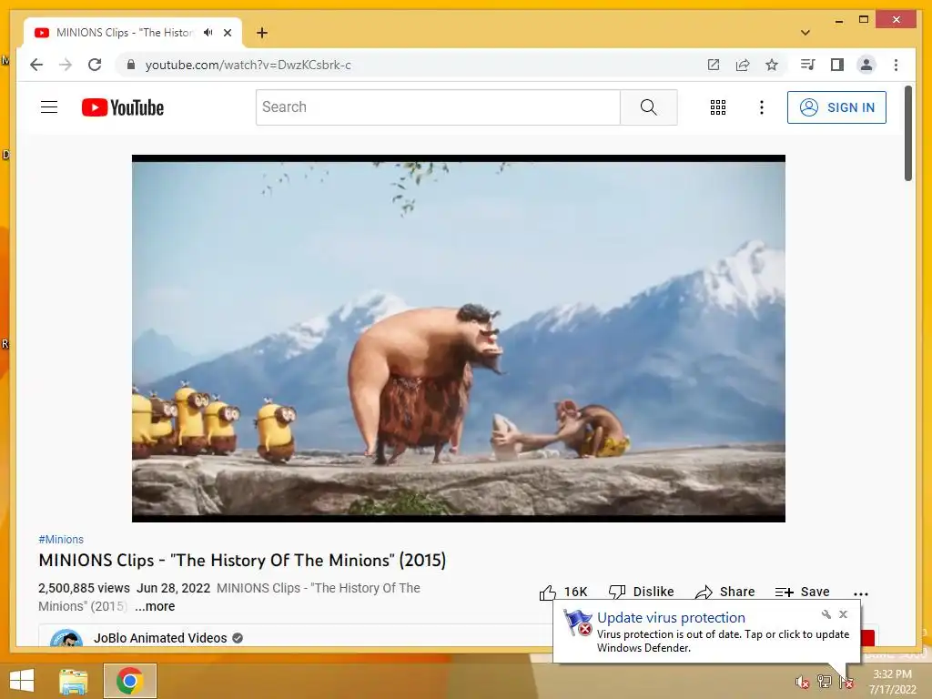Click the browser forward arrow

tap(66, 65)
